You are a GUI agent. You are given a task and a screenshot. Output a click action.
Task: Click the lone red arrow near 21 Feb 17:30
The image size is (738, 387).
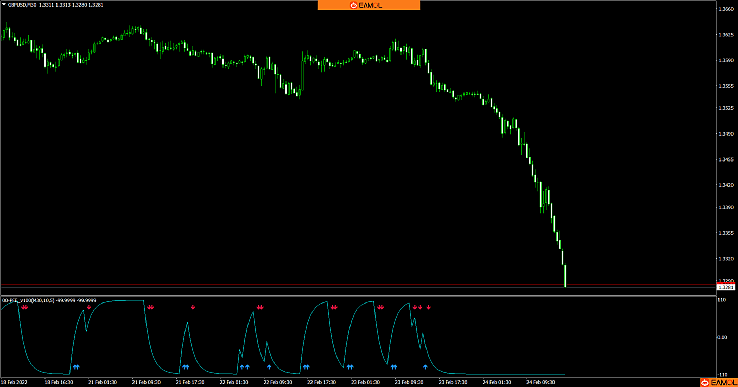coord(193,307)
